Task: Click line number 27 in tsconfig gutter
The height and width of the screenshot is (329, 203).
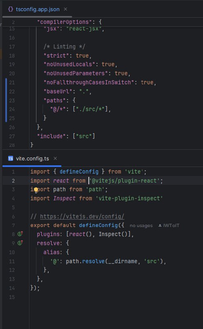Action: 12,136
